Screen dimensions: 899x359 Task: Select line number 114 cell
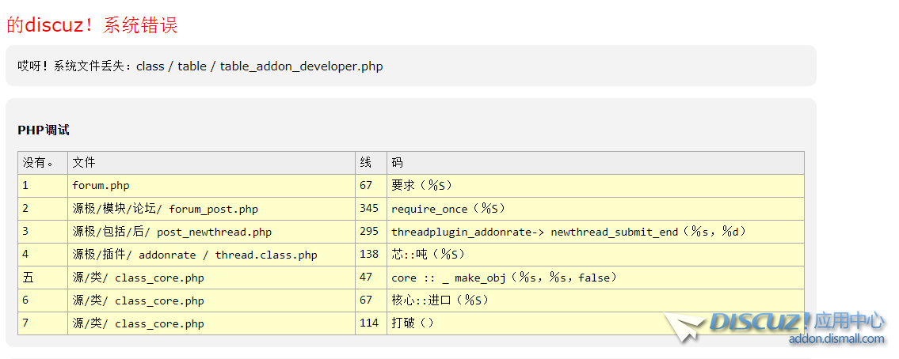tap(369, 323)
